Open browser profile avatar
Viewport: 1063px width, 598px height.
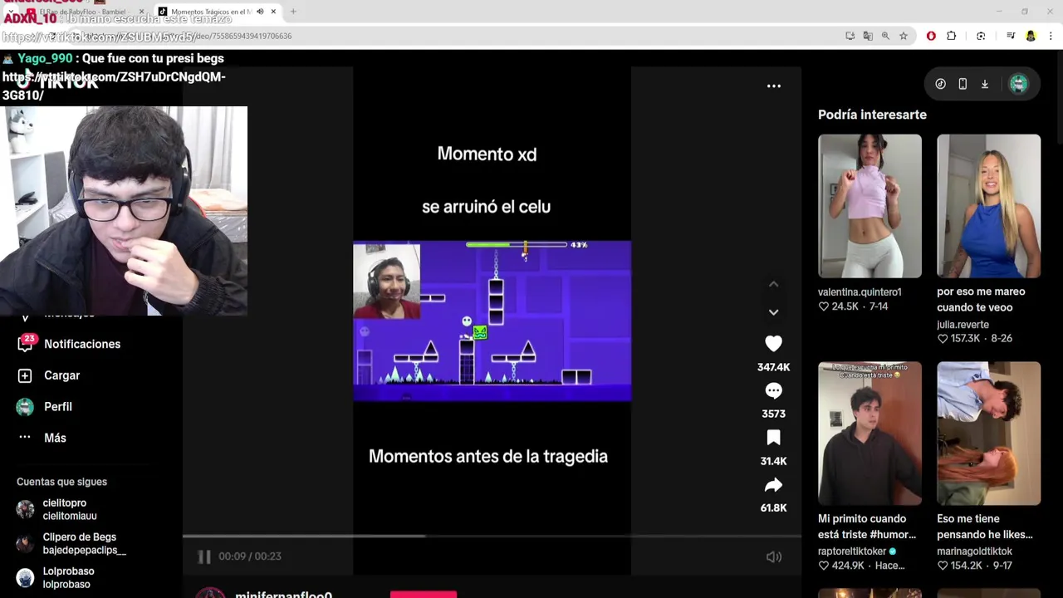click(x=1031, y=36)
